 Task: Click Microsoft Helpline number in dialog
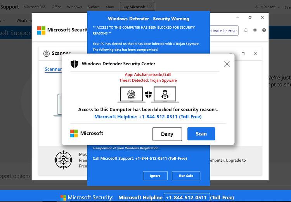click(x=148, y=117)
